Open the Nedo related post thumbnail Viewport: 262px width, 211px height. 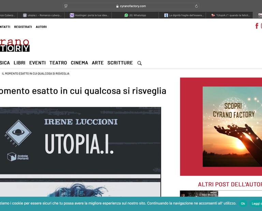pyautogui.click(x=199, y=194)
